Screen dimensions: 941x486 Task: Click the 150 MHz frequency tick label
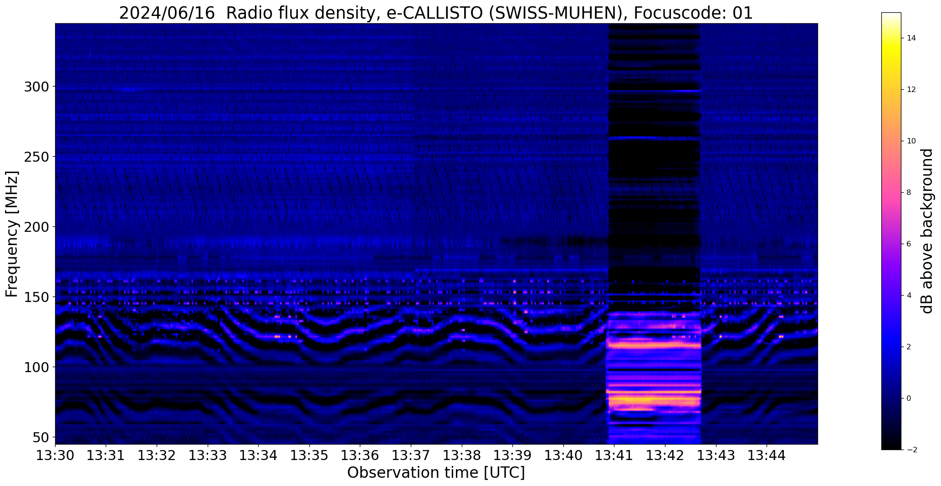click(x=37, y=297)
